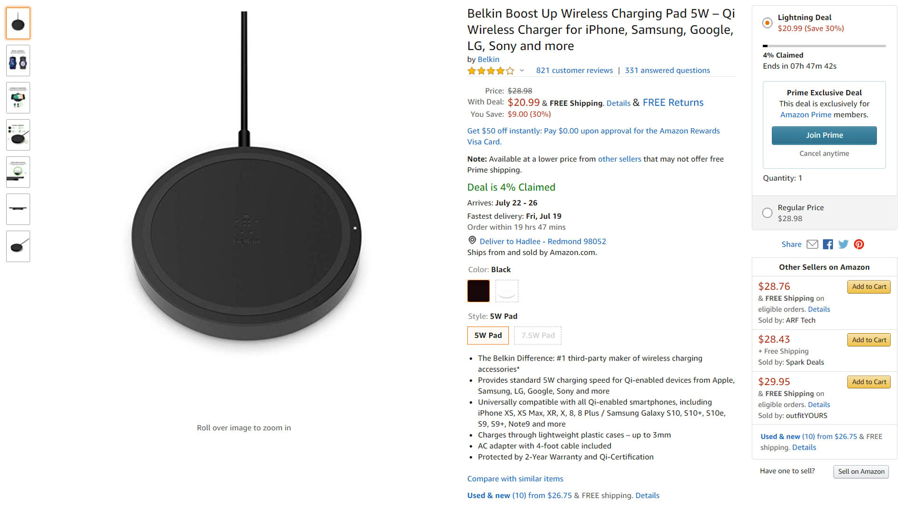This screenshot has width=906, height=509.
Task: Choose the Regular Price $28.98 option
Action: (767, 213)
